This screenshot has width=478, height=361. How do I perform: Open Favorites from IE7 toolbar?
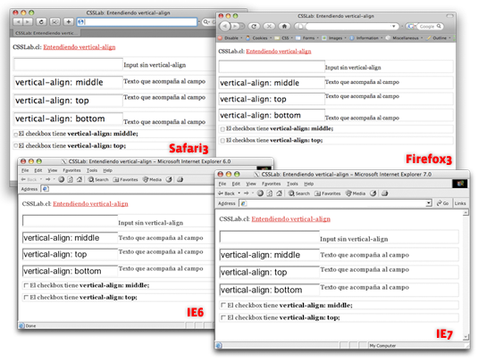click(x=327, y=193)
